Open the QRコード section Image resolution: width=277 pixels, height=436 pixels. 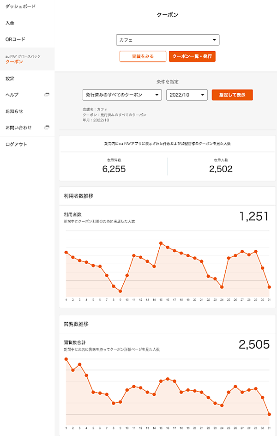point(15,39)
